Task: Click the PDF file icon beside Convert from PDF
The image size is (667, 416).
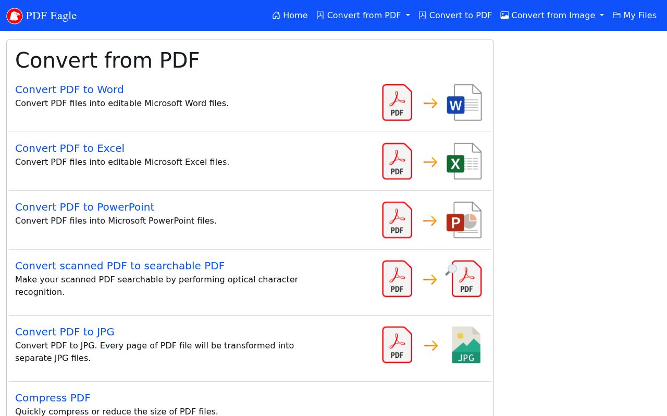Action: pyautogui.click(x=320, y=16)
